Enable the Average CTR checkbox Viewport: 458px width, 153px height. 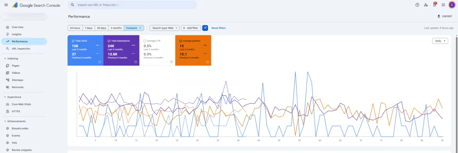pos(145,41)
